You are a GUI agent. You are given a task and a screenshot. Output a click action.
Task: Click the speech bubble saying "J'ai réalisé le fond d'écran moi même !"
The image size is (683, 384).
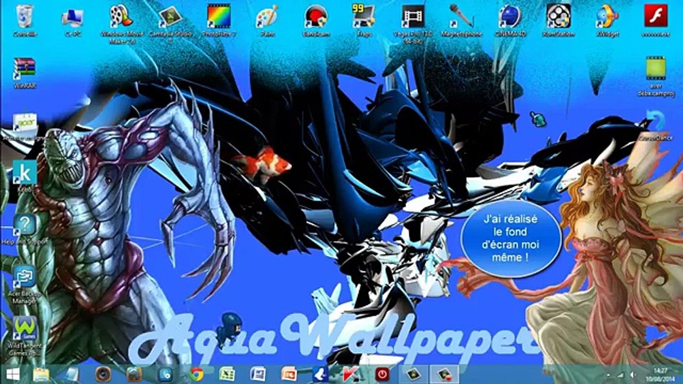(x=511, y=238)
